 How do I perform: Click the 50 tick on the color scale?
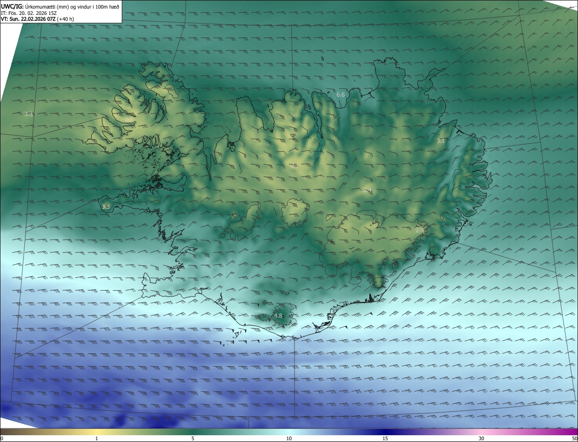coord(574,438)
